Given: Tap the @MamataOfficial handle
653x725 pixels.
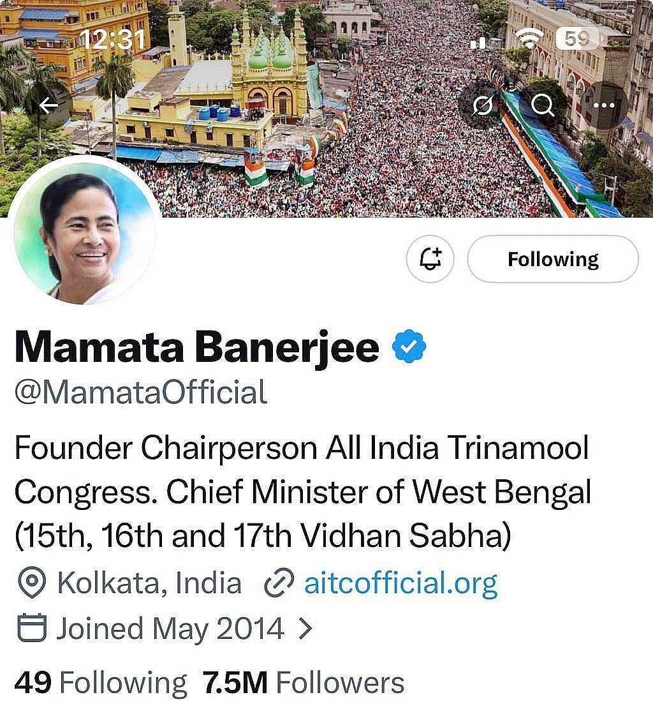Looking at the screenshot, I should [x=141, y=392].
